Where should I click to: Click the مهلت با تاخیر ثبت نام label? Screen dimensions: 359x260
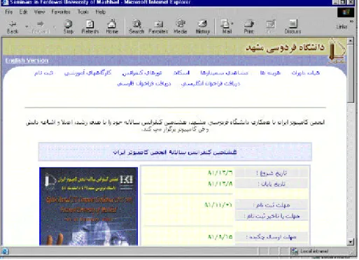(x=272, y=216)
